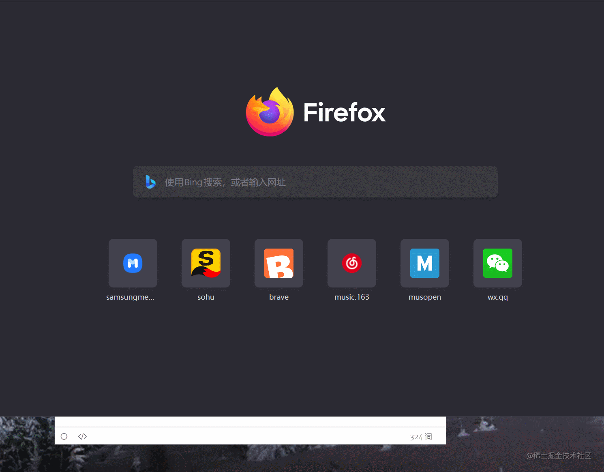Click the wx.qq label text

click(498, 297)
